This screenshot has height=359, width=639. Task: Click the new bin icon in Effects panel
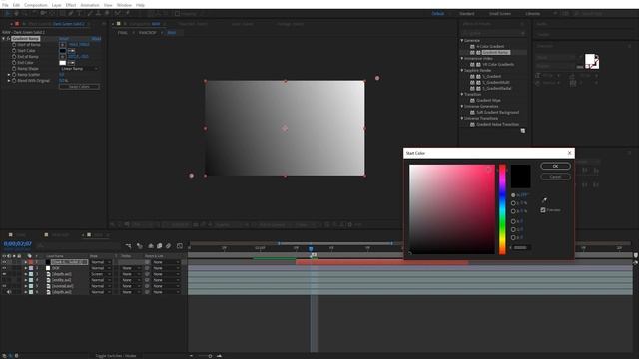pyautogui.click(x=523, y=131)
